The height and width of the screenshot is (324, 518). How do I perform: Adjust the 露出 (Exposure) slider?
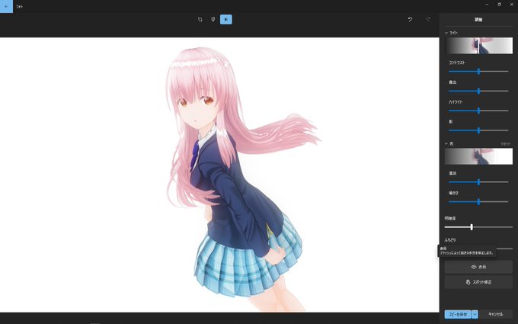[478, 91]
